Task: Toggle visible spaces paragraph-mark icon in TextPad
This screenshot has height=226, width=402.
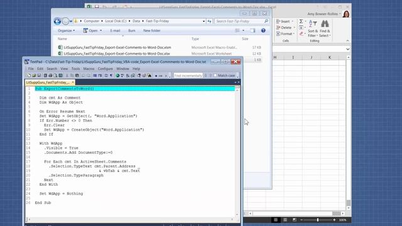Action: [111, 75]
